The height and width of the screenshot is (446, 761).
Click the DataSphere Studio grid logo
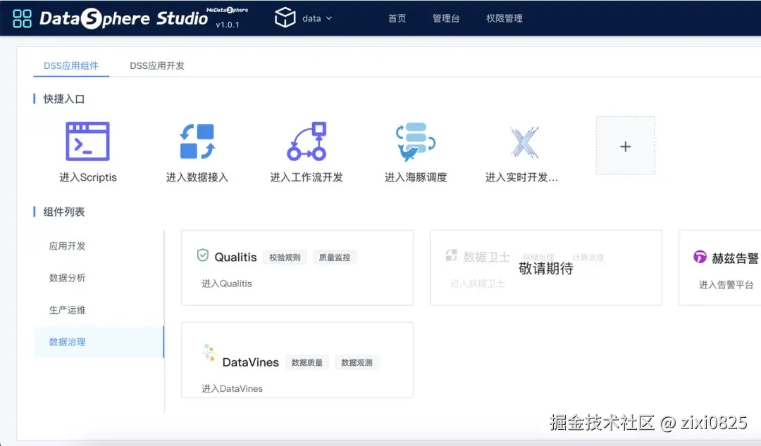pyautogui.click(x=23, y=17)
